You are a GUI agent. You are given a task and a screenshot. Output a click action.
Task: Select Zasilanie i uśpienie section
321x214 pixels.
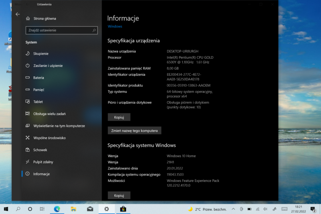point(48,65)
